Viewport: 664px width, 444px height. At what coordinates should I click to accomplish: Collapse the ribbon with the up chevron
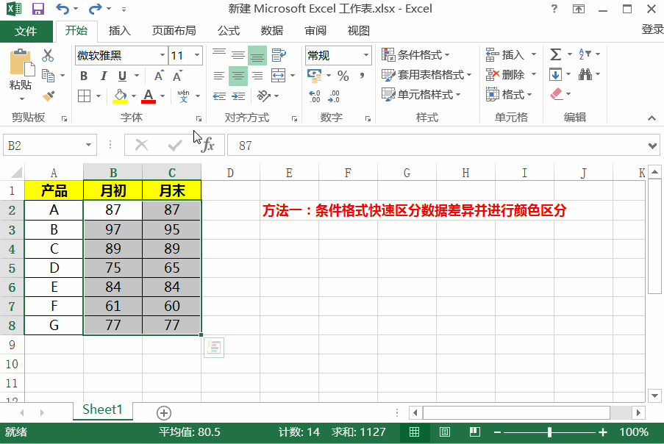(x=651, y=118)
